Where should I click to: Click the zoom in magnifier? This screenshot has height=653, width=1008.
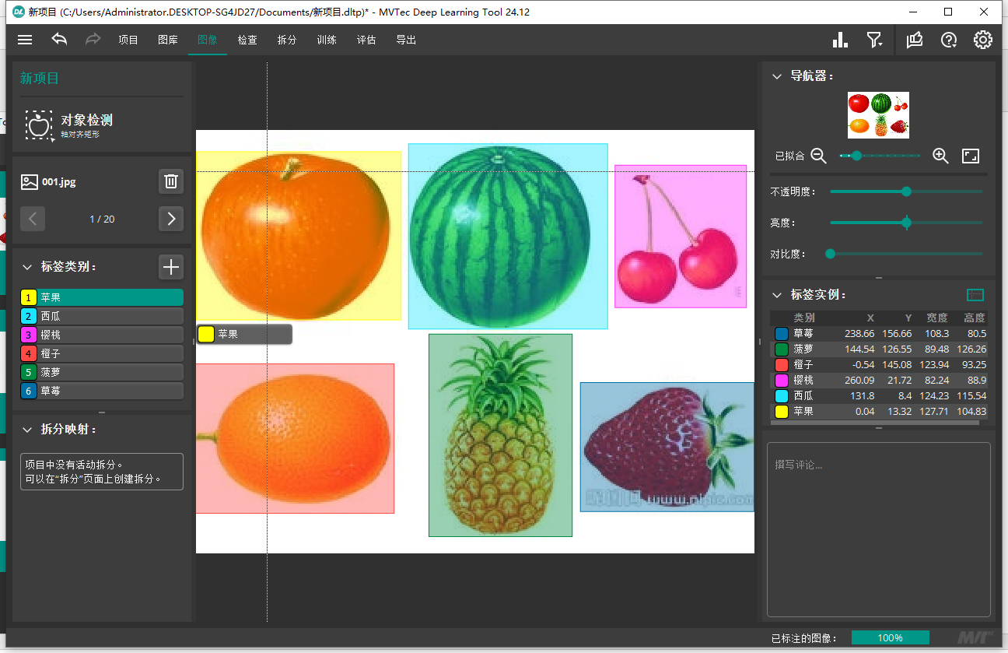click(940, 156)
